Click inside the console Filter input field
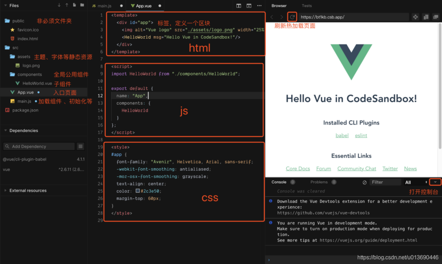 pos(385,182)
